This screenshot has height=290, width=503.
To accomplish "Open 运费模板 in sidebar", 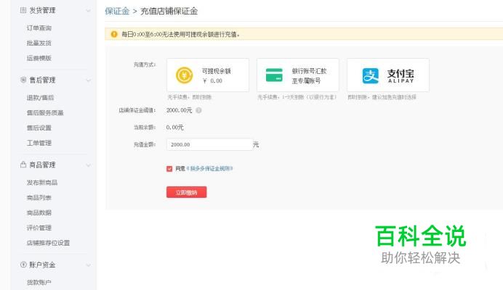I will (39, 58).
